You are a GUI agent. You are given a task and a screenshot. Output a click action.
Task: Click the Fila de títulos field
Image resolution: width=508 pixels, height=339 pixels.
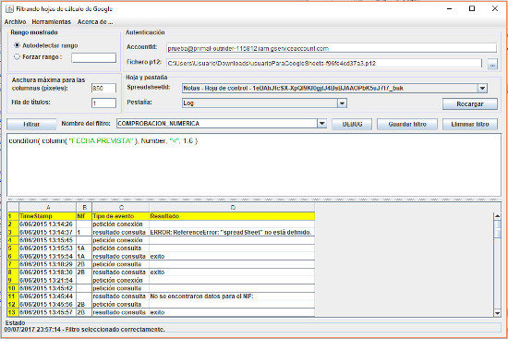tap(103, 103)
